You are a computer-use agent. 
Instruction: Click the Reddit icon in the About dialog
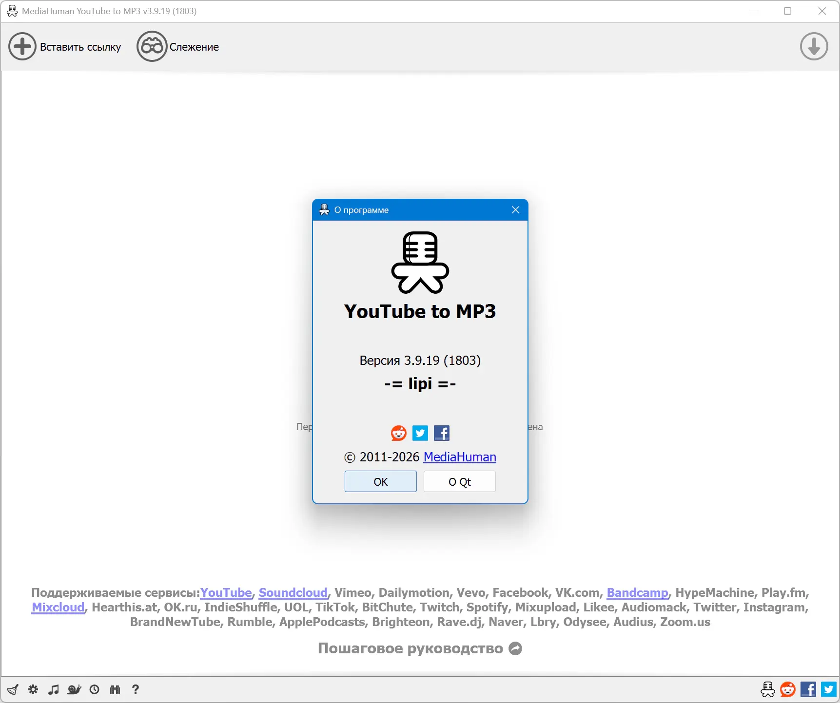point(399,433)
